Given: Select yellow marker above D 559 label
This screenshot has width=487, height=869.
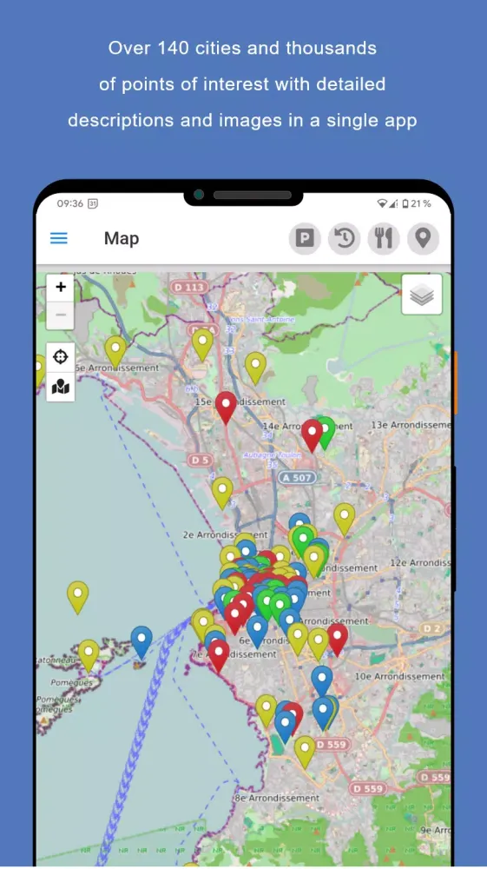Looking at the screenshot, I should tap(305, 751).
